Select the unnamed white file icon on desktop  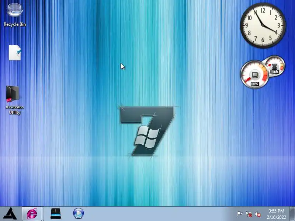(x=15, y=53)
